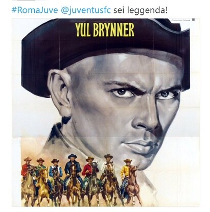Click the center rider in the dark blue shirt
The image size is (210, 212).
[x=73, y=168]
